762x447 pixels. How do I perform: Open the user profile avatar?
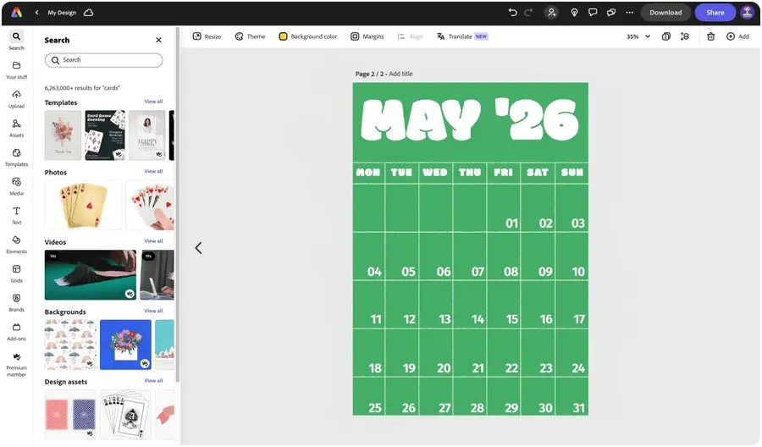(747, 13)
